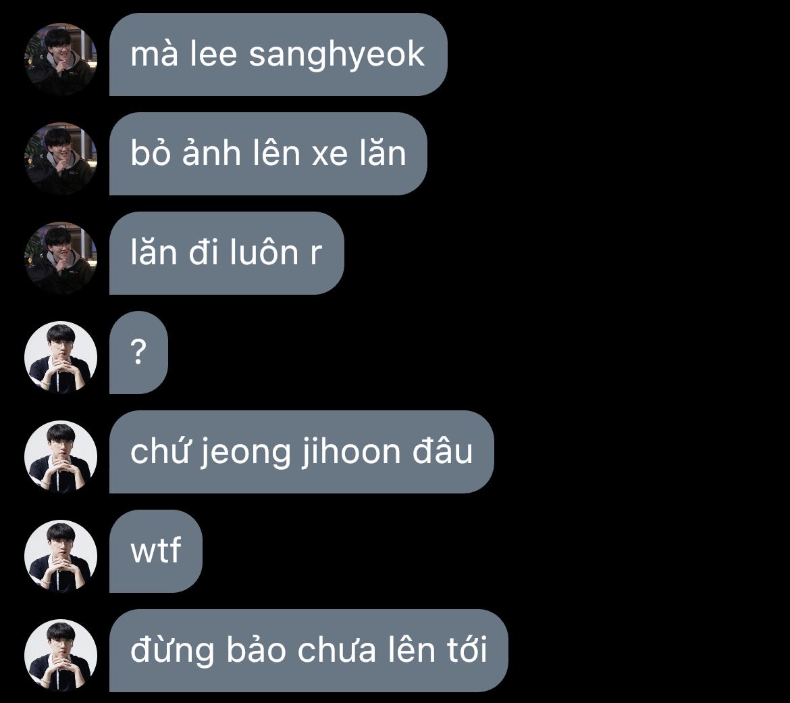Screen dimensions: 790x703
Task: Select the avatar beside "lăn đi luôn r"
Action: (61, 258)
